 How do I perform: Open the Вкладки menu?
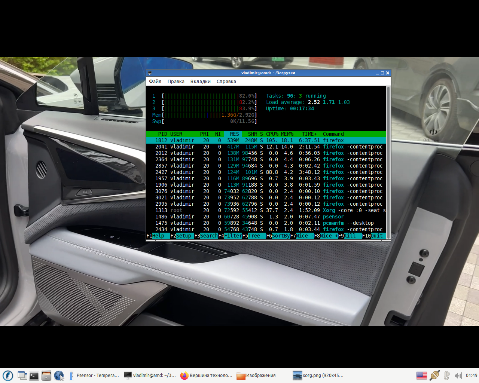(x=200, y=81)
